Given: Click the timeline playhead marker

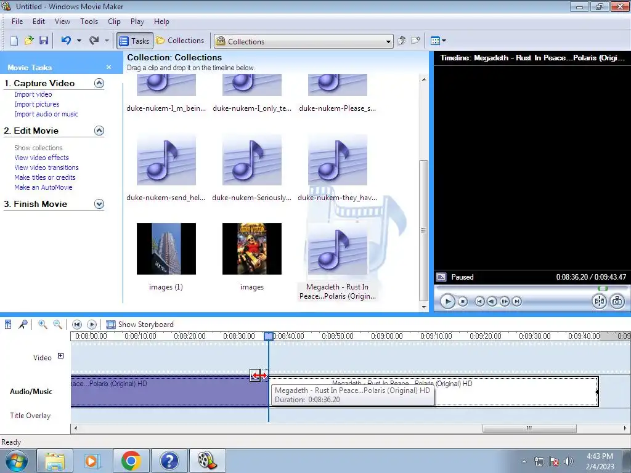Looking at the screenshot, I should [x=269, y=336].
